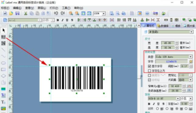Open the object selector dropdown at panel top
Viewport: 196px width, 113px height.
191,32
